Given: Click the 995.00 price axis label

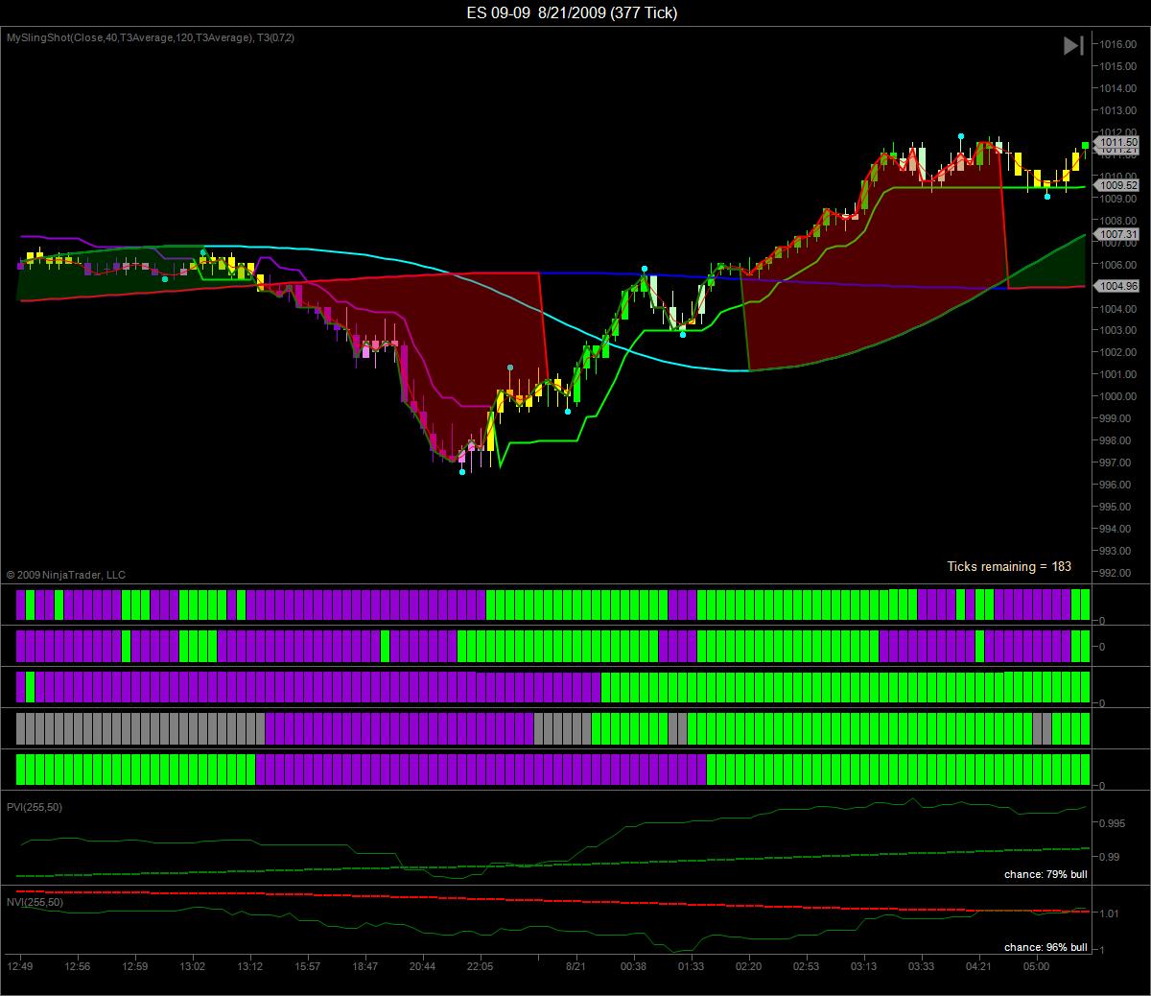Looking at the screenshot, I should (x=1116, y=507).
